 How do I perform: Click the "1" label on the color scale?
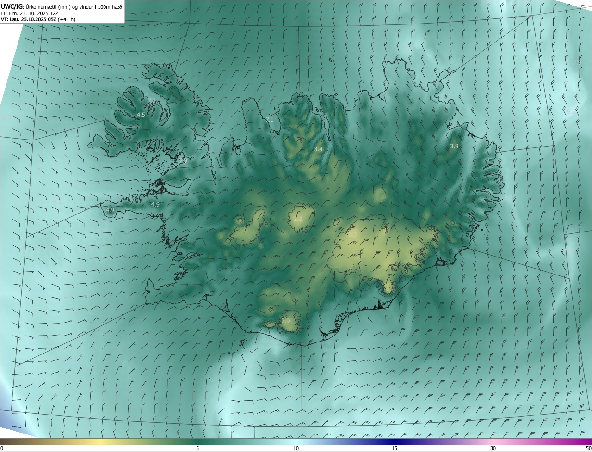tap(99, 448)
